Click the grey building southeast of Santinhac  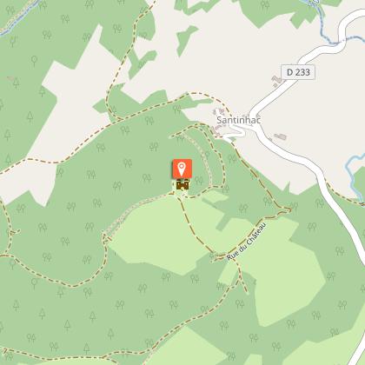[281, 136]
